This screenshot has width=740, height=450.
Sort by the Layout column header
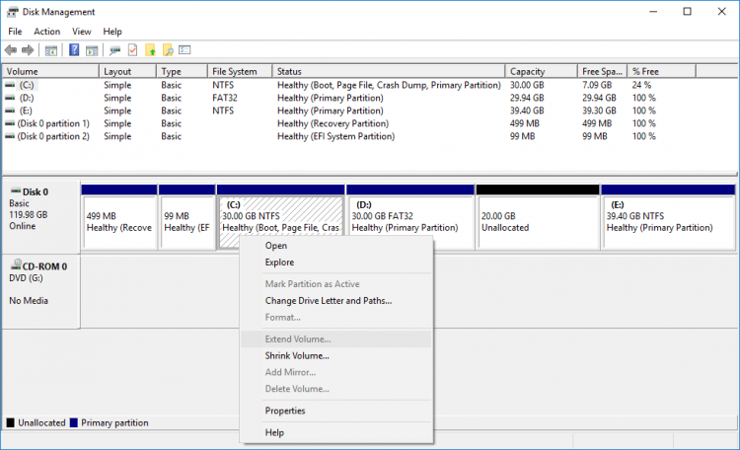coord(127,71)
